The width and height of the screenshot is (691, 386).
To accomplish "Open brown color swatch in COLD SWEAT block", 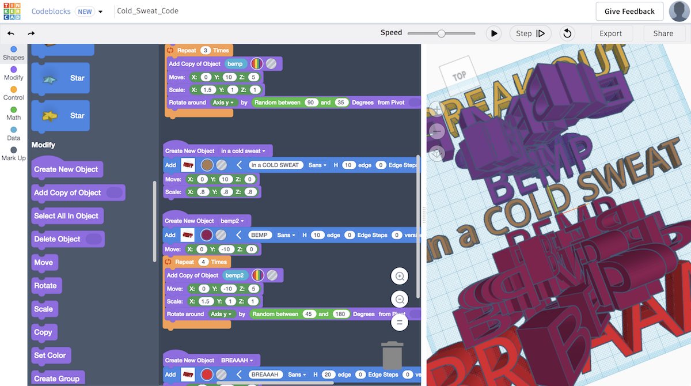I will (x=206, y=165).
